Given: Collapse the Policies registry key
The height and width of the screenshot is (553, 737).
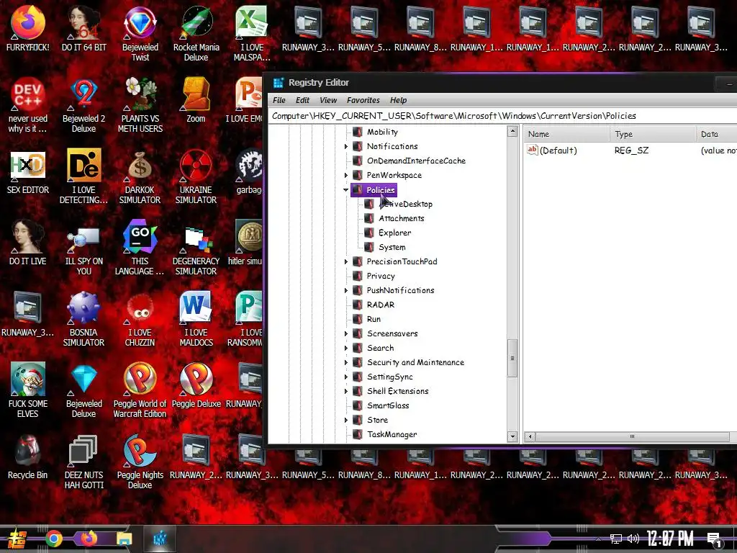Looking at the screenshot, I should (x=346, y=190).
